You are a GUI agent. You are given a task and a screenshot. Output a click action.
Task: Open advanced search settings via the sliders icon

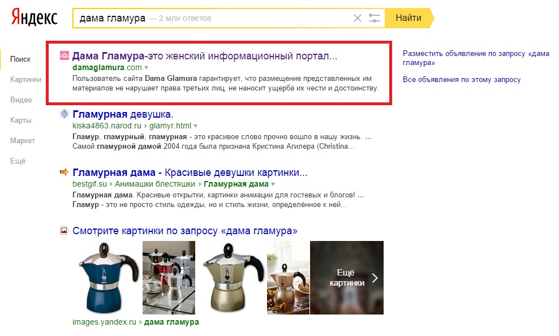coord(375,18)
